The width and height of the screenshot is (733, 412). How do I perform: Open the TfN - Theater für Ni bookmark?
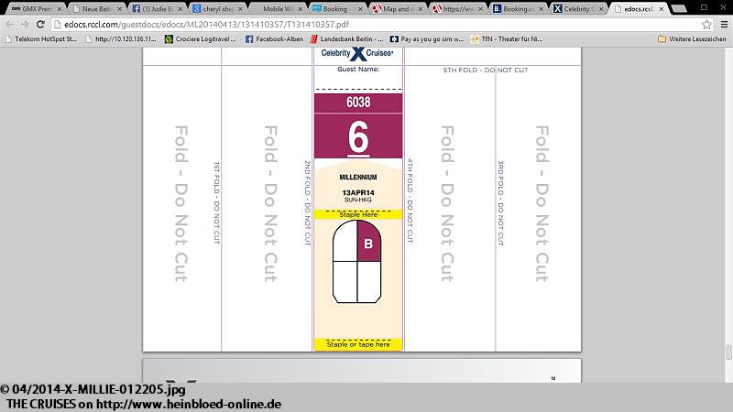(507, 39)
